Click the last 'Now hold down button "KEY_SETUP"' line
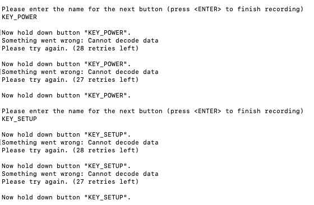The image size is (314, 205). [x=66, y=198]
